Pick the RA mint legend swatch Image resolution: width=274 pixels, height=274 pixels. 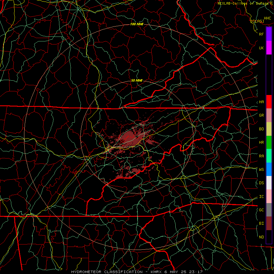(x=269, y=156)
